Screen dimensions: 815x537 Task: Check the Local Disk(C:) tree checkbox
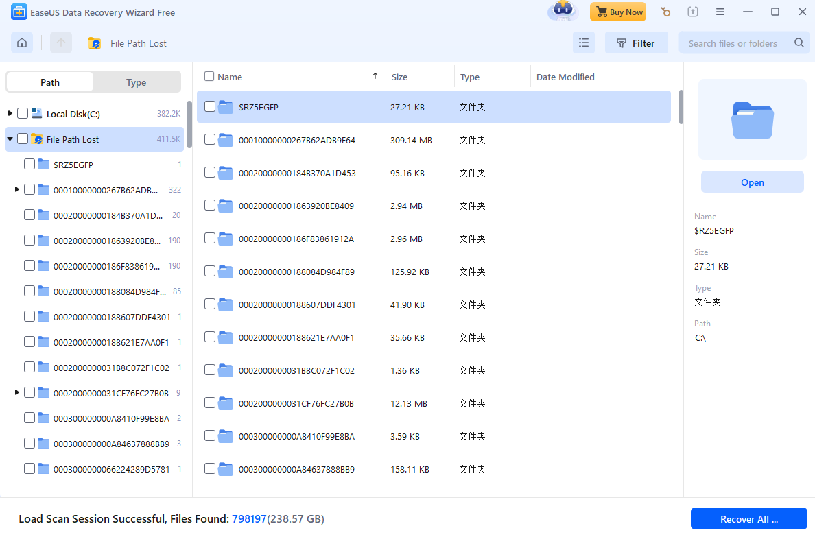point(23,113)
